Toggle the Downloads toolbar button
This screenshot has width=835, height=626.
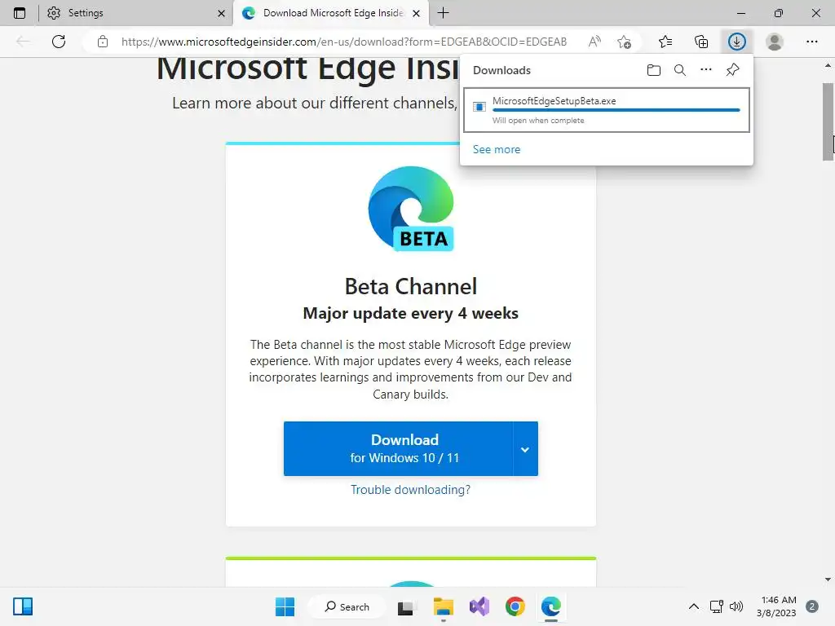(737, 42)
